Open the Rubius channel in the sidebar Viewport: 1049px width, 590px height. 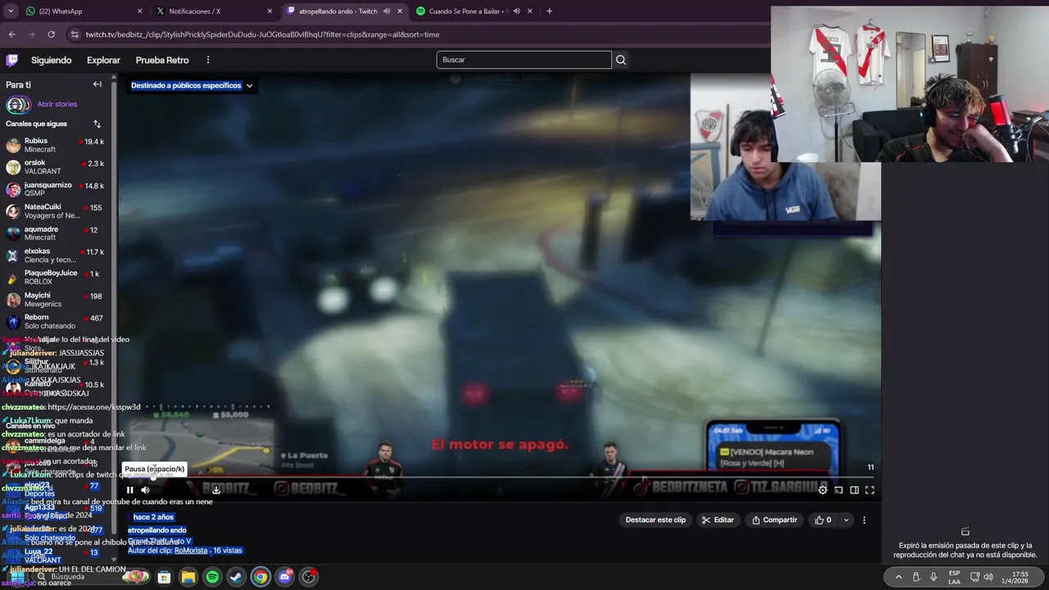coord(55,145)
